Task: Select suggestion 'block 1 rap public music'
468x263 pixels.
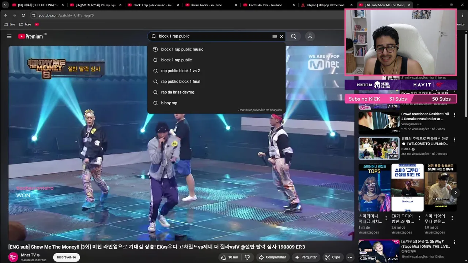Action: [x=216, y=49]
